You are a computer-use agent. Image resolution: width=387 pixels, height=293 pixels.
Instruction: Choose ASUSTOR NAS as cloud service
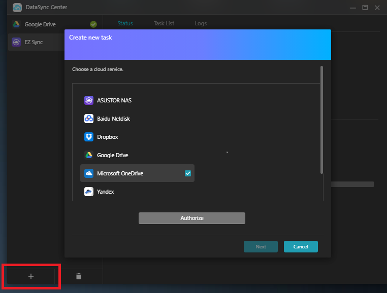click(x=137, y=100)
